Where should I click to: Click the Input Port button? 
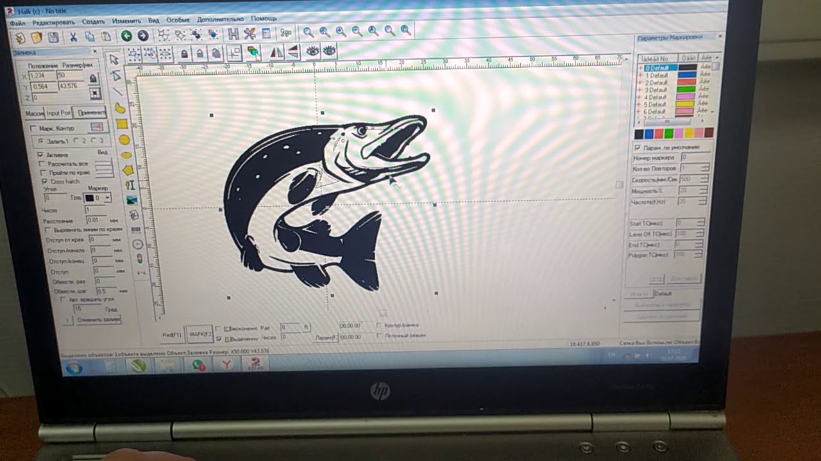point(59,113)
